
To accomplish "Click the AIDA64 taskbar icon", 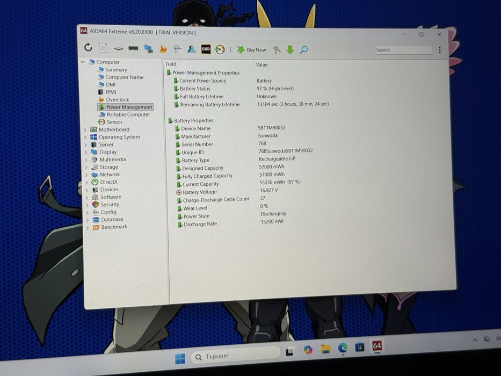I will click(377, 345).
